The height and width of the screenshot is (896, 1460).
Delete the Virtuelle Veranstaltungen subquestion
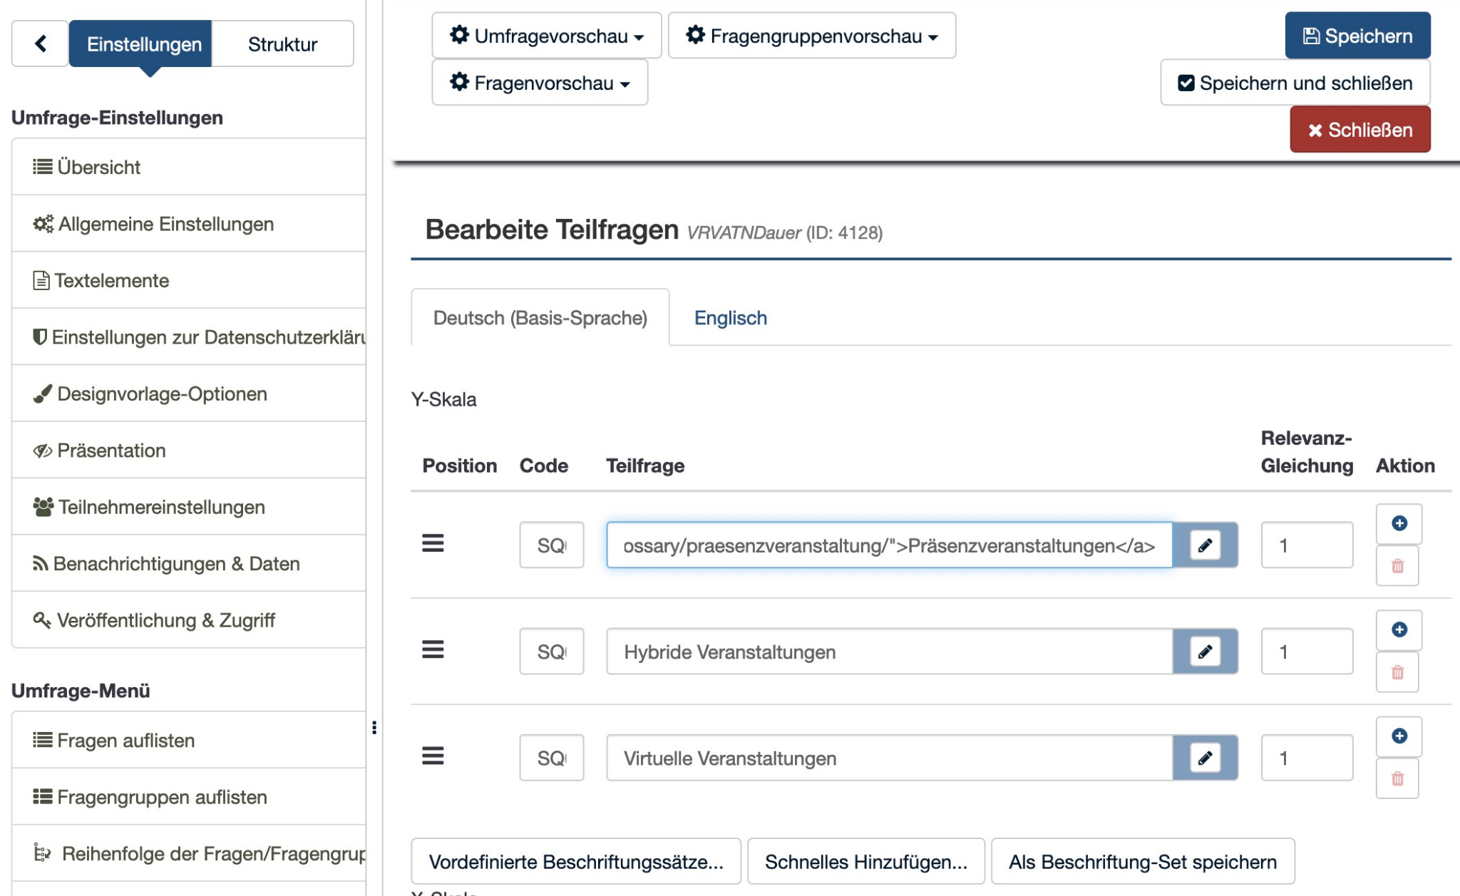click(x=1397, y=779)
